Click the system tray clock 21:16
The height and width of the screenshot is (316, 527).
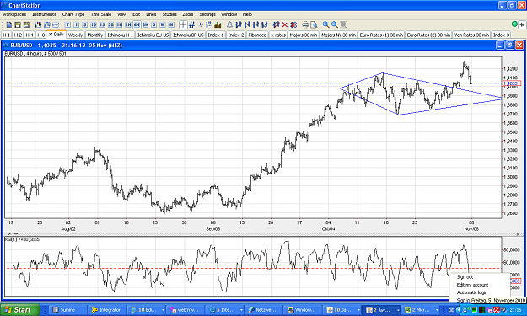click(x=515, y=310)
